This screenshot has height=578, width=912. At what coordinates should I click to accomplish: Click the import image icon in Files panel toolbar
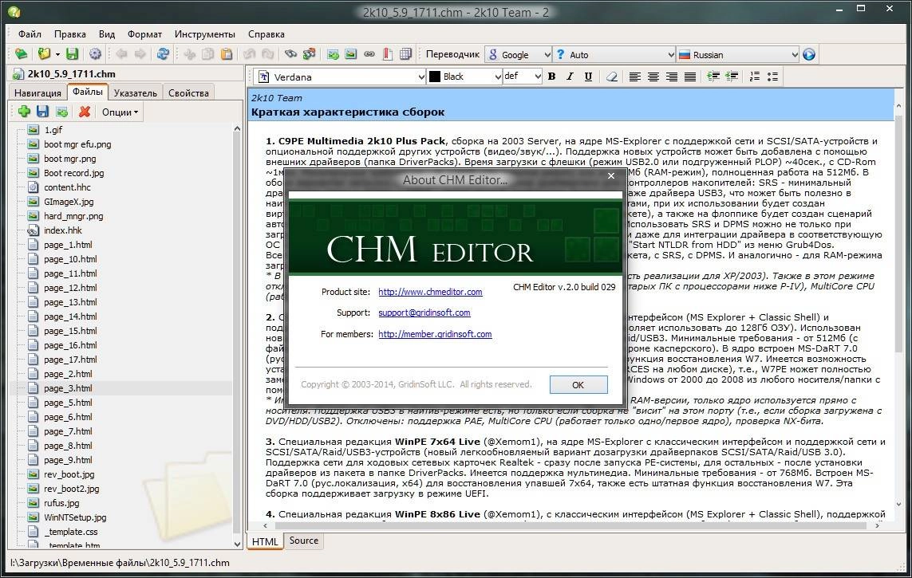(x=61, y=112)
